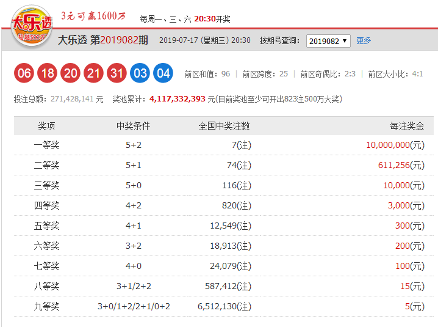The width and height of the screenshot is (438, 327).
Task: Click the 15(元) prize cell
Action: [412, 286]
